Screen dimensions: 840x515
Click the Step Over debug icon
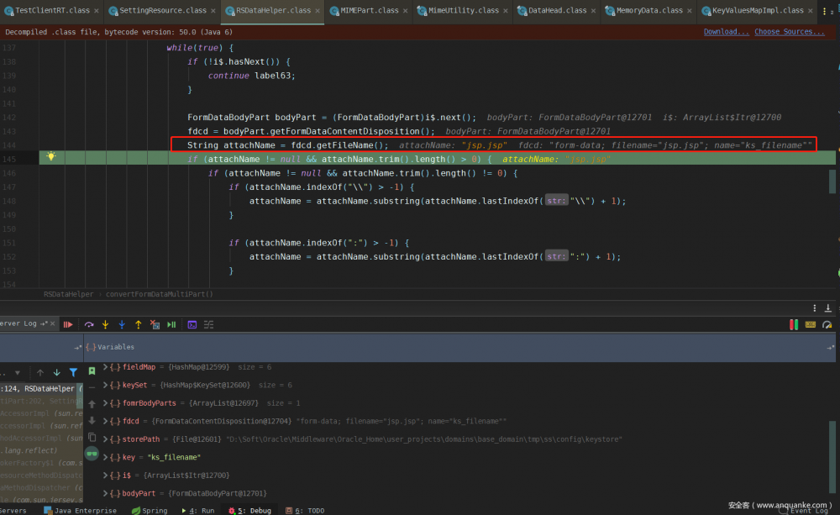[x=88, y=324]
